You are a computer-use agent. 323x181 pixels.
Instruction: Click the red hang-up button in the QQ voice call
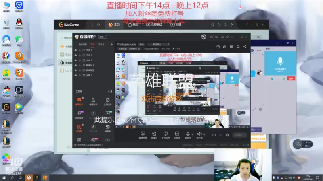click(x=291, y=78)
